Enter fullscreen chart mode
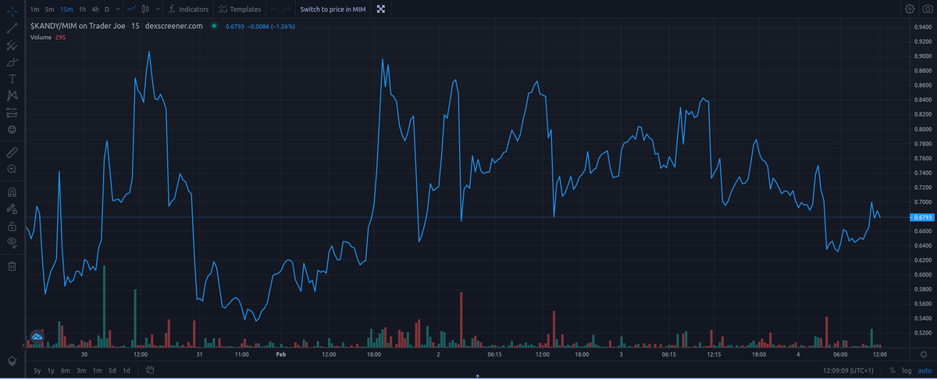The width and height of the screenshot is (937, 379). (x=381, y=9)
